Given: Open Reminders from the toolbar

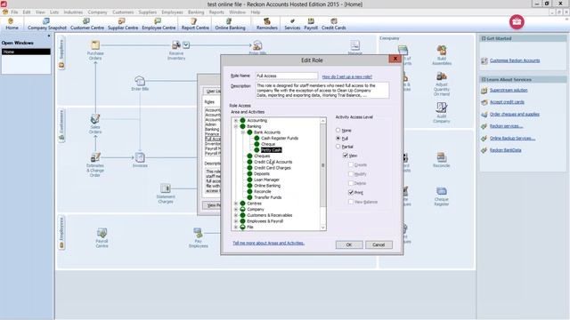Looking at the screenshot, I should coord(267,24).
